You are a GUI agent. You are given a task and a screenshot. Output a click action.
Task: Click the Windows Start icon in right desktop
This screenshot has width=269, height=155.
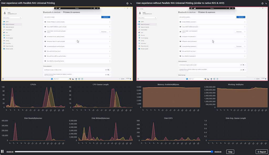tap(187, 79)
